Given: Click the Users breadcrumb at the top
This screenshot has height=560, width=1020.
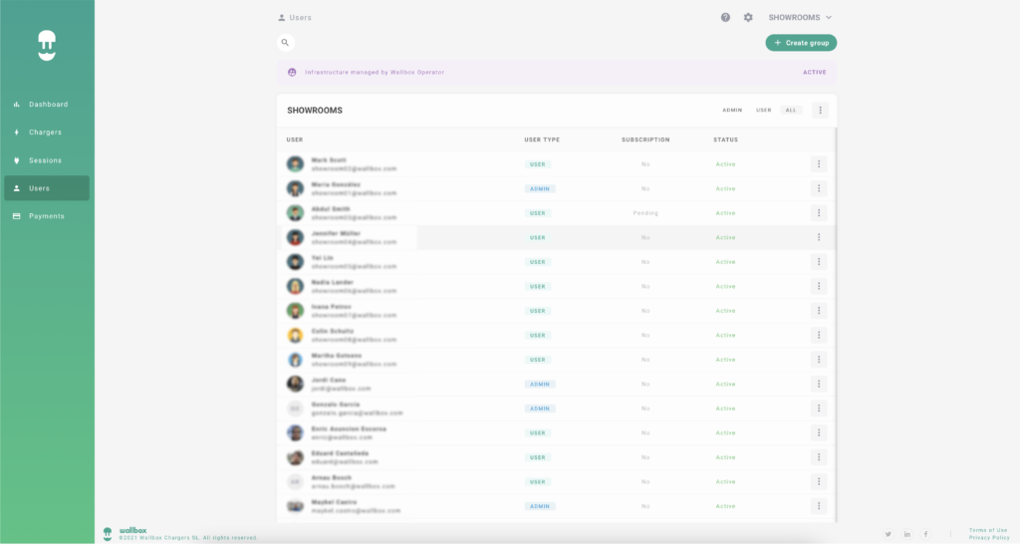Looking at the screenshot, I should [x=295, y=18].
